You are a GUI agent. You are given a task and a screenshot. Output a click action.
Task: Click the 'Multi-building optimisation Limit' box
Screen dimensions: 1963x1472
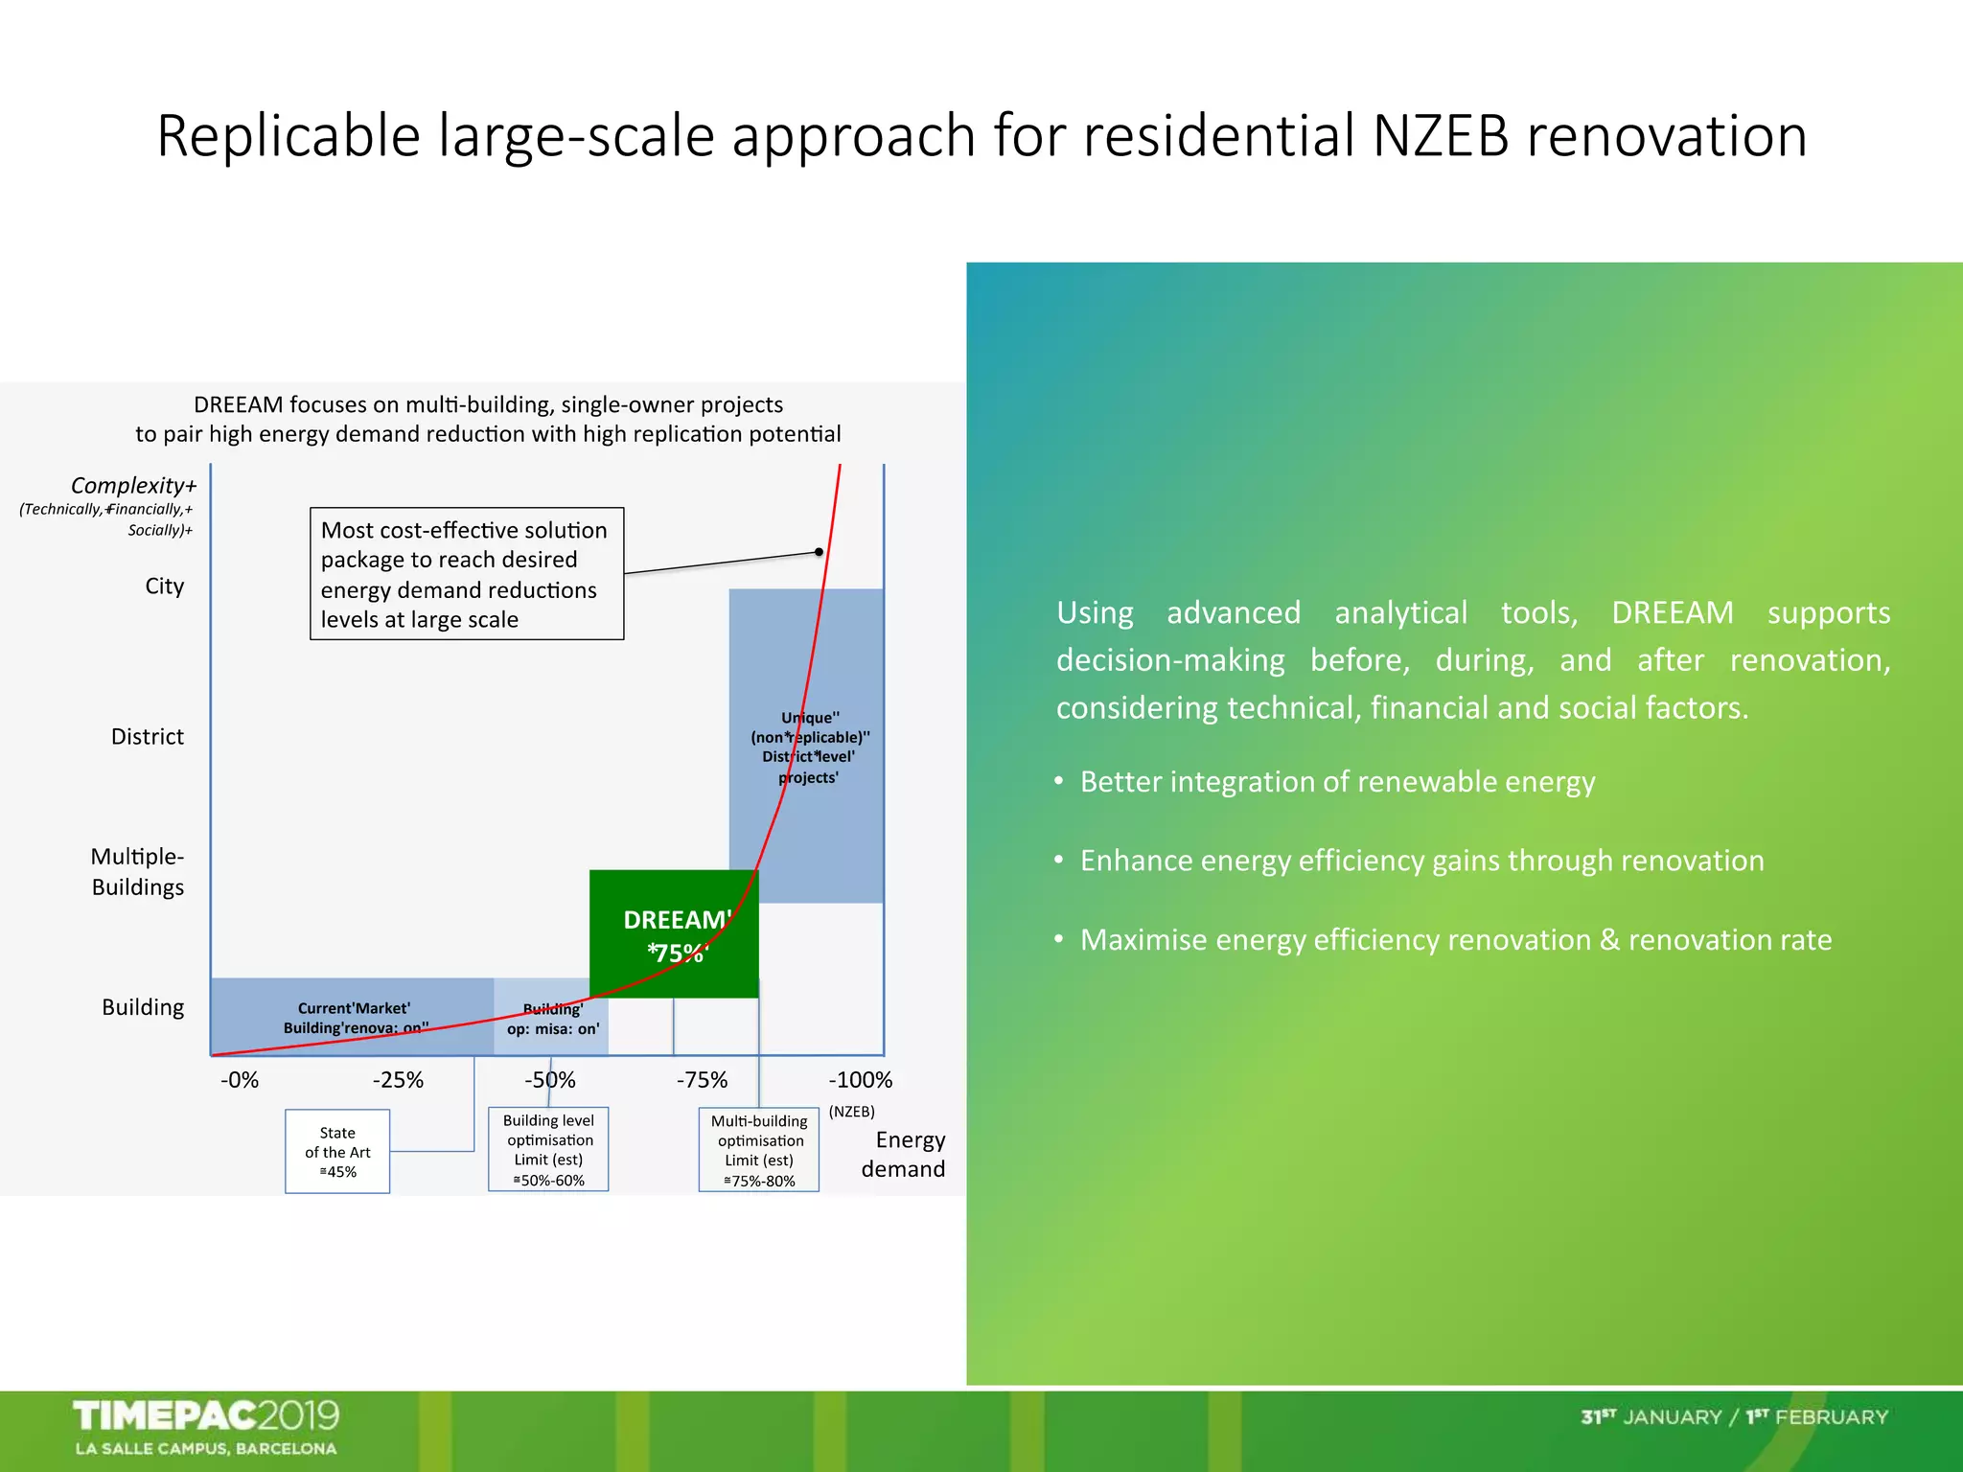[759, 1150]
